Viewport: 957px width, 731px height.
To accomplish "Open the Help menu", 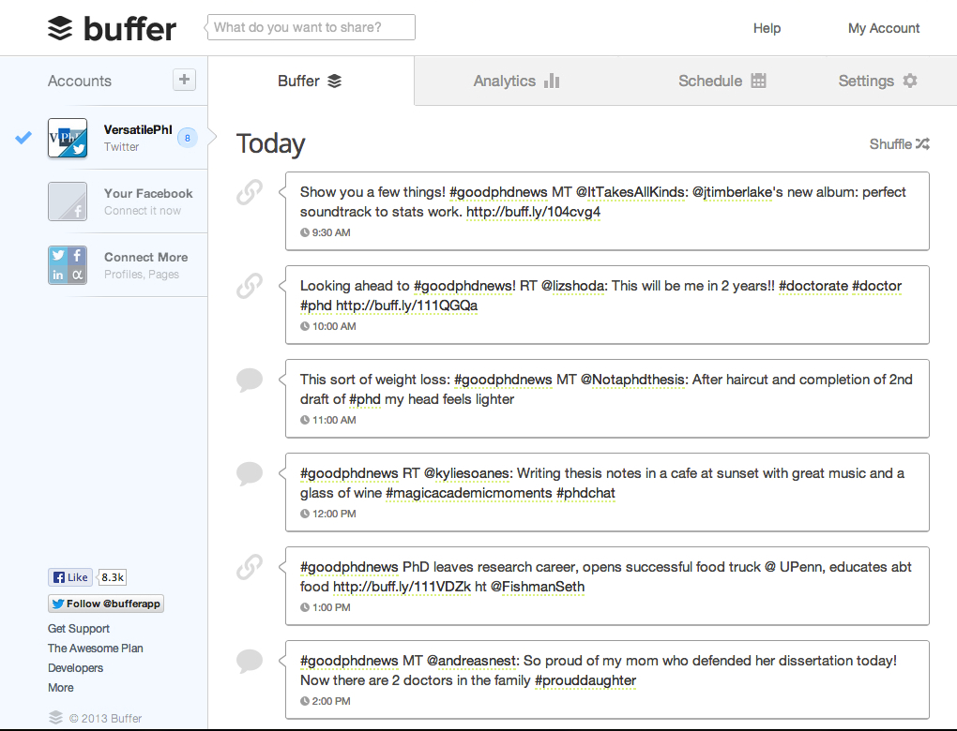I will [x=767, y=28].
